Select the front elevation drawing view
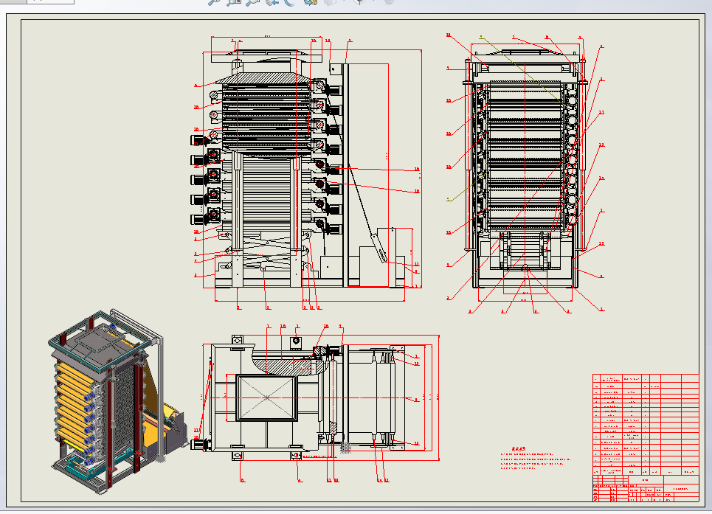712x514 pixels. pos(308,173)
